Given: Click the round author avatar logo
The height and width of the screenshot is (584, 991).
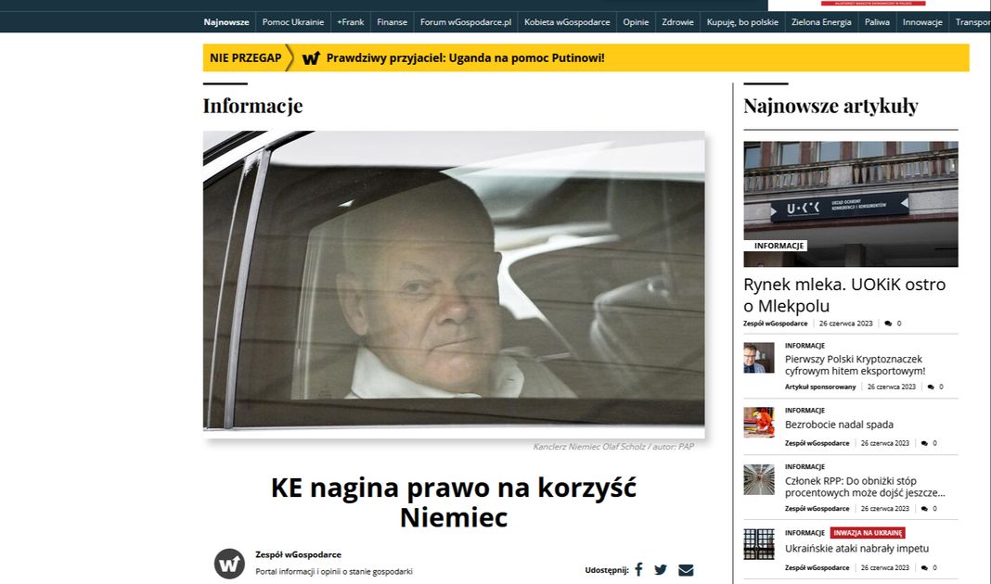Looking at the screenshot, I should point(229,564).
